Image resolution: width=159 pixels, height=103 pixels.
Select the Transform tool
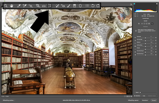(x=50, y=6)
